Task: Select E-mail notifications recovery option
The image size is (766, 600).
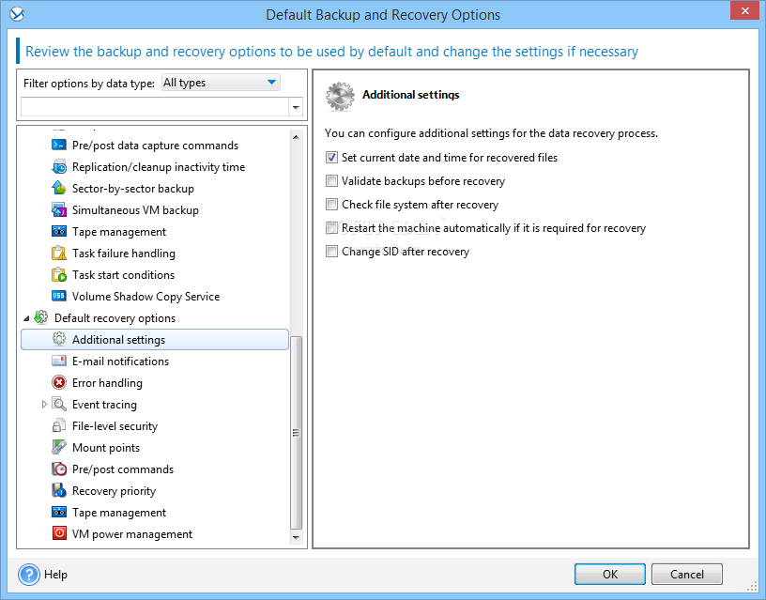Action: pos(120,362)
